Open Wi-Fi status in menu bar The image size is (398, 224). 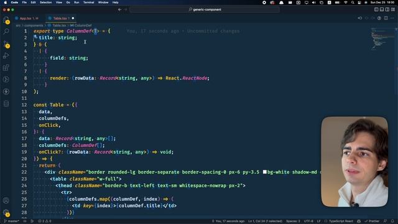(x=346, y=2)
